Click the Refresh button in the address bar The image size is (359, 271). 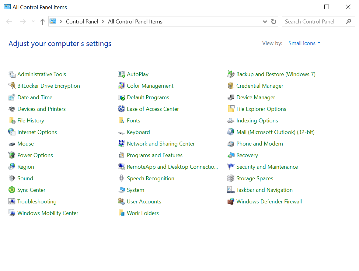click(273, 21)
